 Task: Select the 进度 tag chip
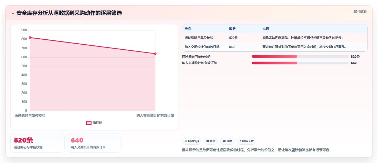pos(227,141)
